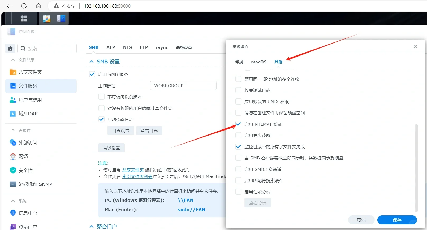Viewport: 427px width, 230px height.
Task: Collapse the 系统 sidebar section
Action: (x=13, y=201)
